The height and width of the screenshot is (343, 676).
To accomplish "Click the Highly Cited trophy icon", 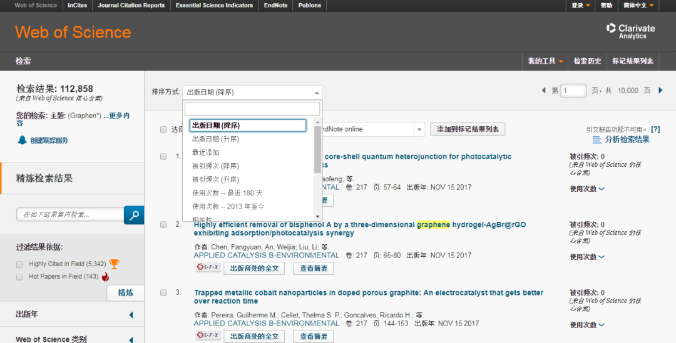I will (x=114, y=264).
